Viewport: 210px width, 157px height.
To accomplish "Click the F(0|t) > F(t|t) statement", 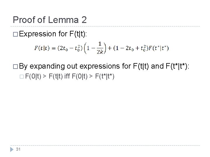I will [x=44, y=76].
